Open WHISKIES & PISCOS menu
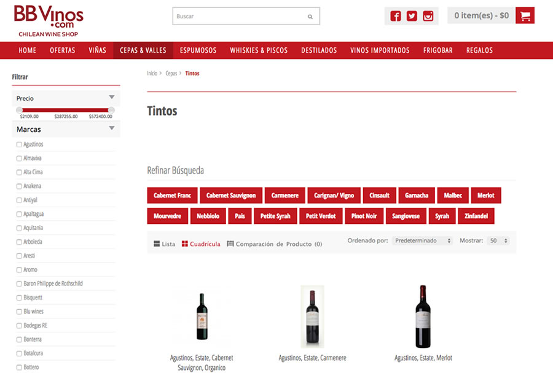 (259, 50)
